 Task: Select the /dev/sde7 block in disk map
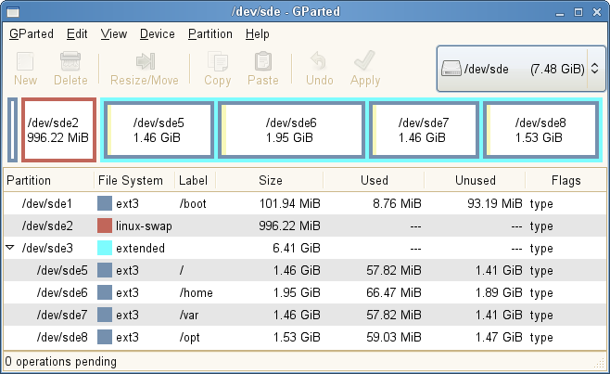(424, 130)
